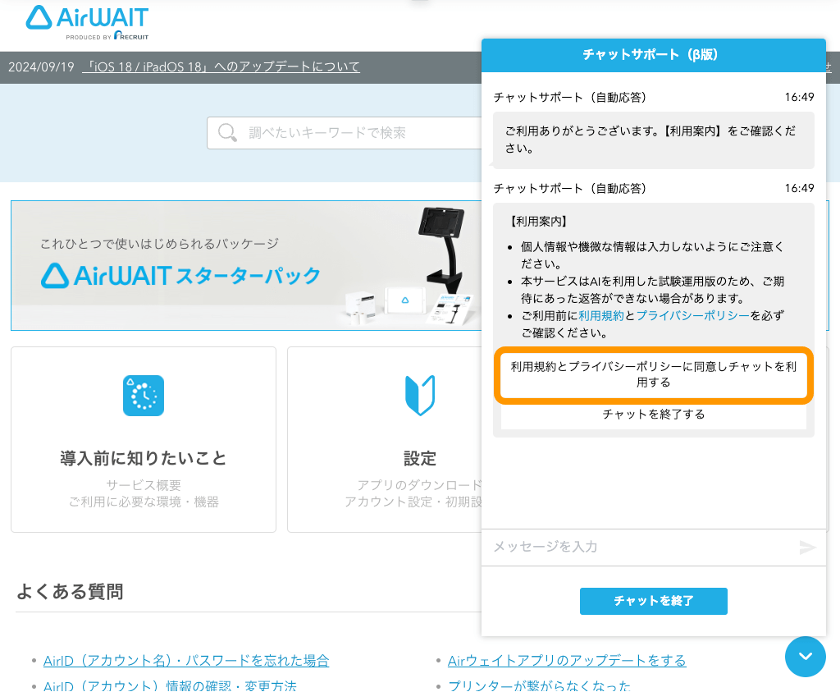Click the よくある質問 heading

tap(71, 592)
